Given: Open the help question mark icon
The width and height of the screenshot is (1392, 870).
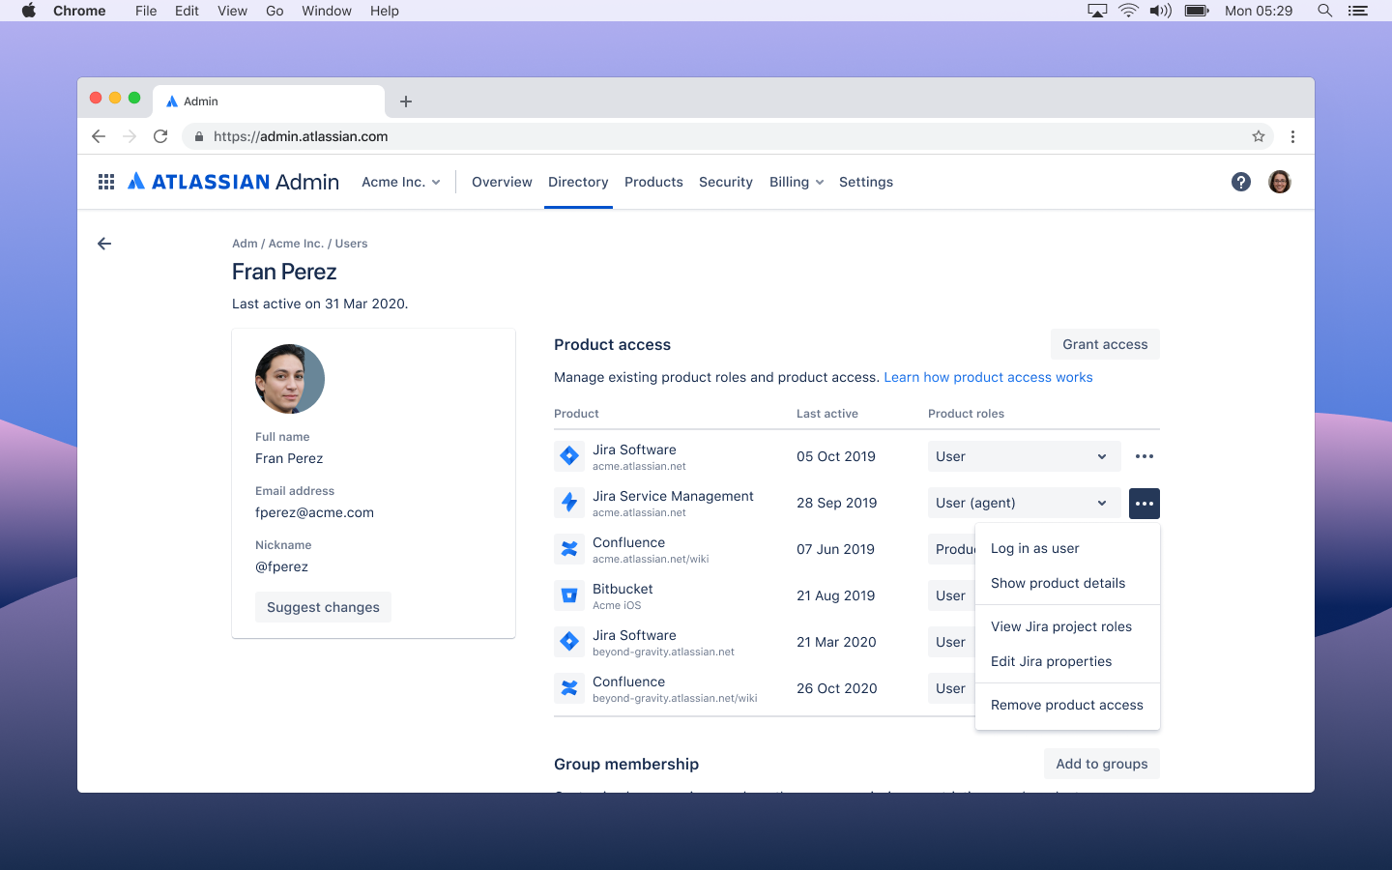Looking at the screenshot, I should [x=1241, y=182].
